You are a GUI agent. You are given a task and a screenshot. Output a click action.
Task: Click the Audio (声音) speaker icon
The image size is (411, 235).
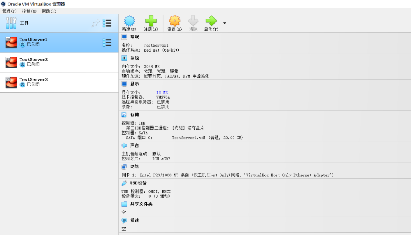coord(124,145)
